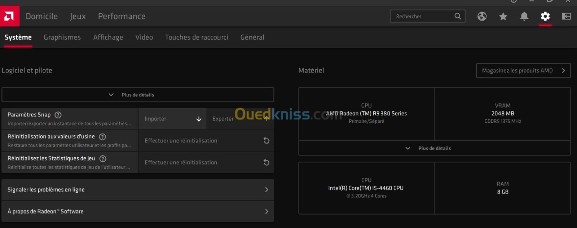The width and height of the screenshot is (577, 228).
Task: Open the Performance menu
Action: [x=122, y=16]
